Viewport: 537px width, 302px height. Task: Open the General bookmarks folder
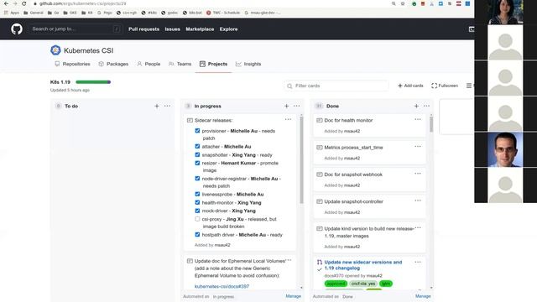coord(34,13)
